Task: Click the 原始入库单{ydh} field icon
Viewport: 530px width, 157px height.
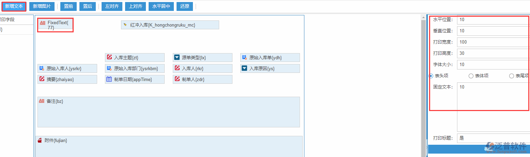Action: pyautogui.click(x=244, y=57)
